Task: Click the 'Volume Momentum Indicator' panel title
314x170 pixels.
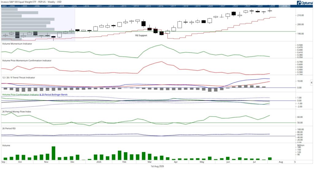Action: [x=17, y=43]
